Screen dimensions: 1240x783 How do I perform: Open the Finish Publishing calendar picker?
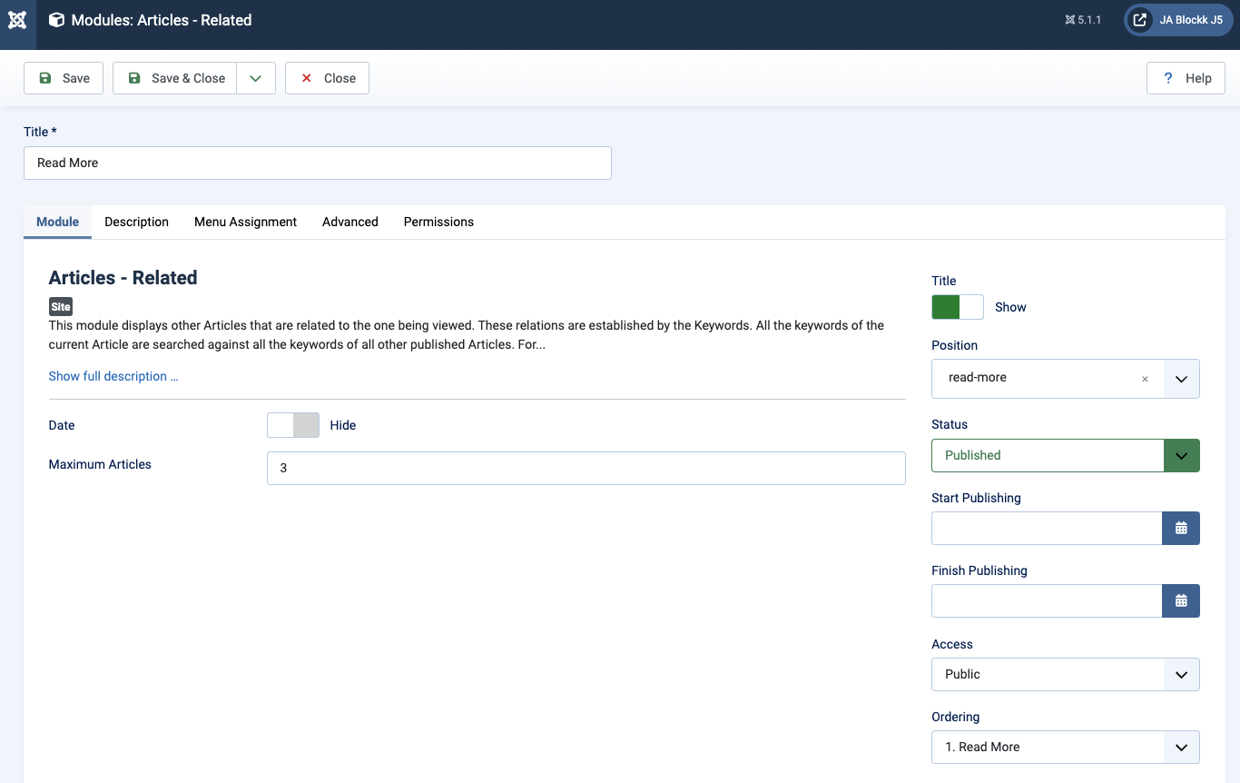coord(1181,600)
